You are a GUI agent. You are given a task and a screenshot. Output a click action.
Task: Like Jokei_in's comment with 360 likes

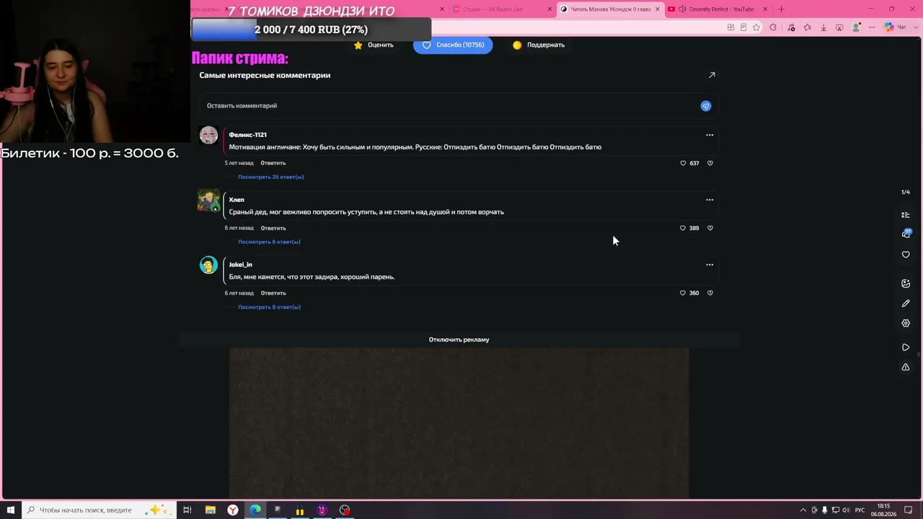click(683, 293)
